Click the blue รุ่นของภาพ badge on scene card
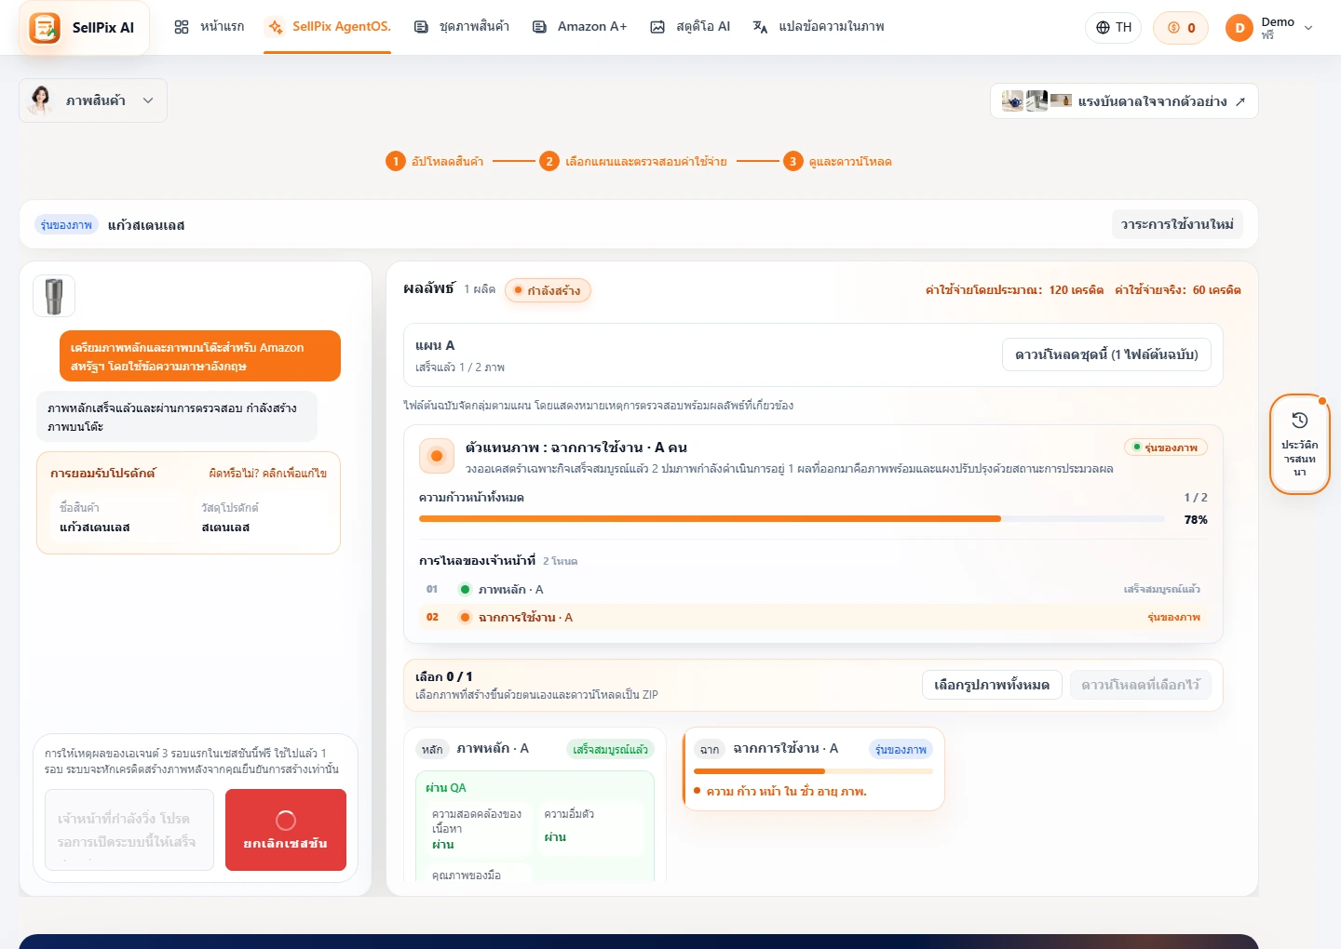Image resolution: width=1341 pixels, height=949 pixels. click(x=901, y=749)
